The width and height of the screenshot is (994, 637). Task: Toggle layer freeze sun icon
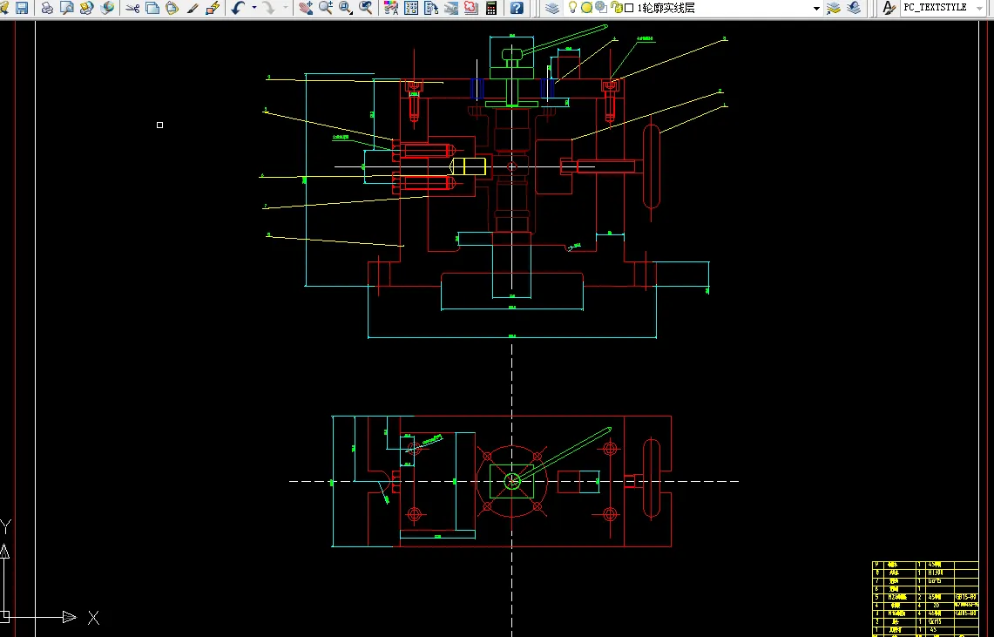click(586, 8)
